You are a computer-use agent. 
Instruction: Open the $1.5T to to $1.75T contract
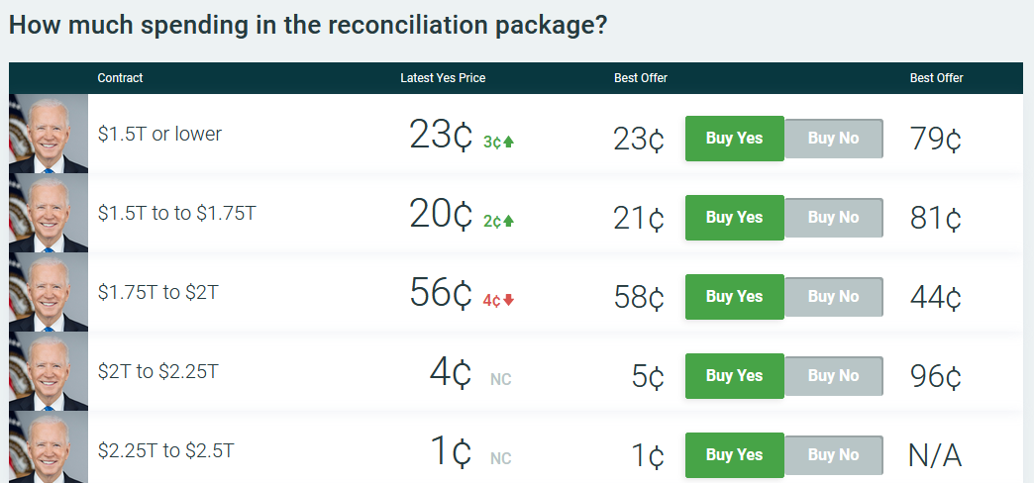tap(176, 213)
